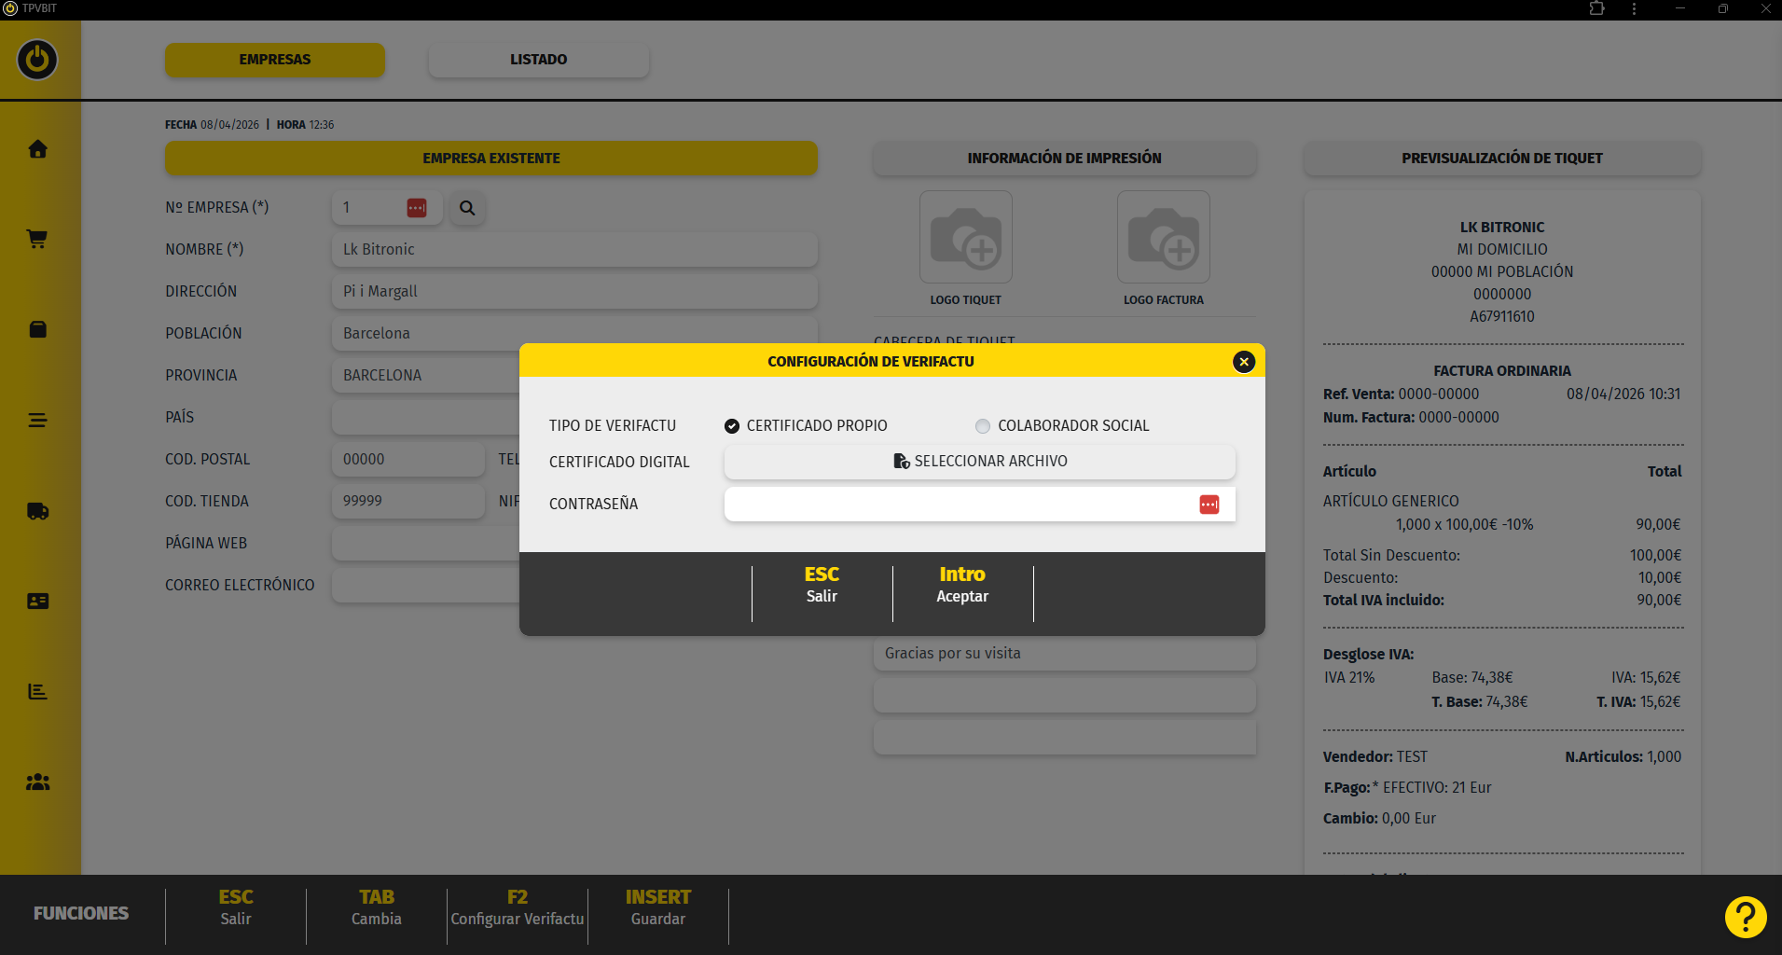Open the delivery truck sidebar icon

[37, 511]
